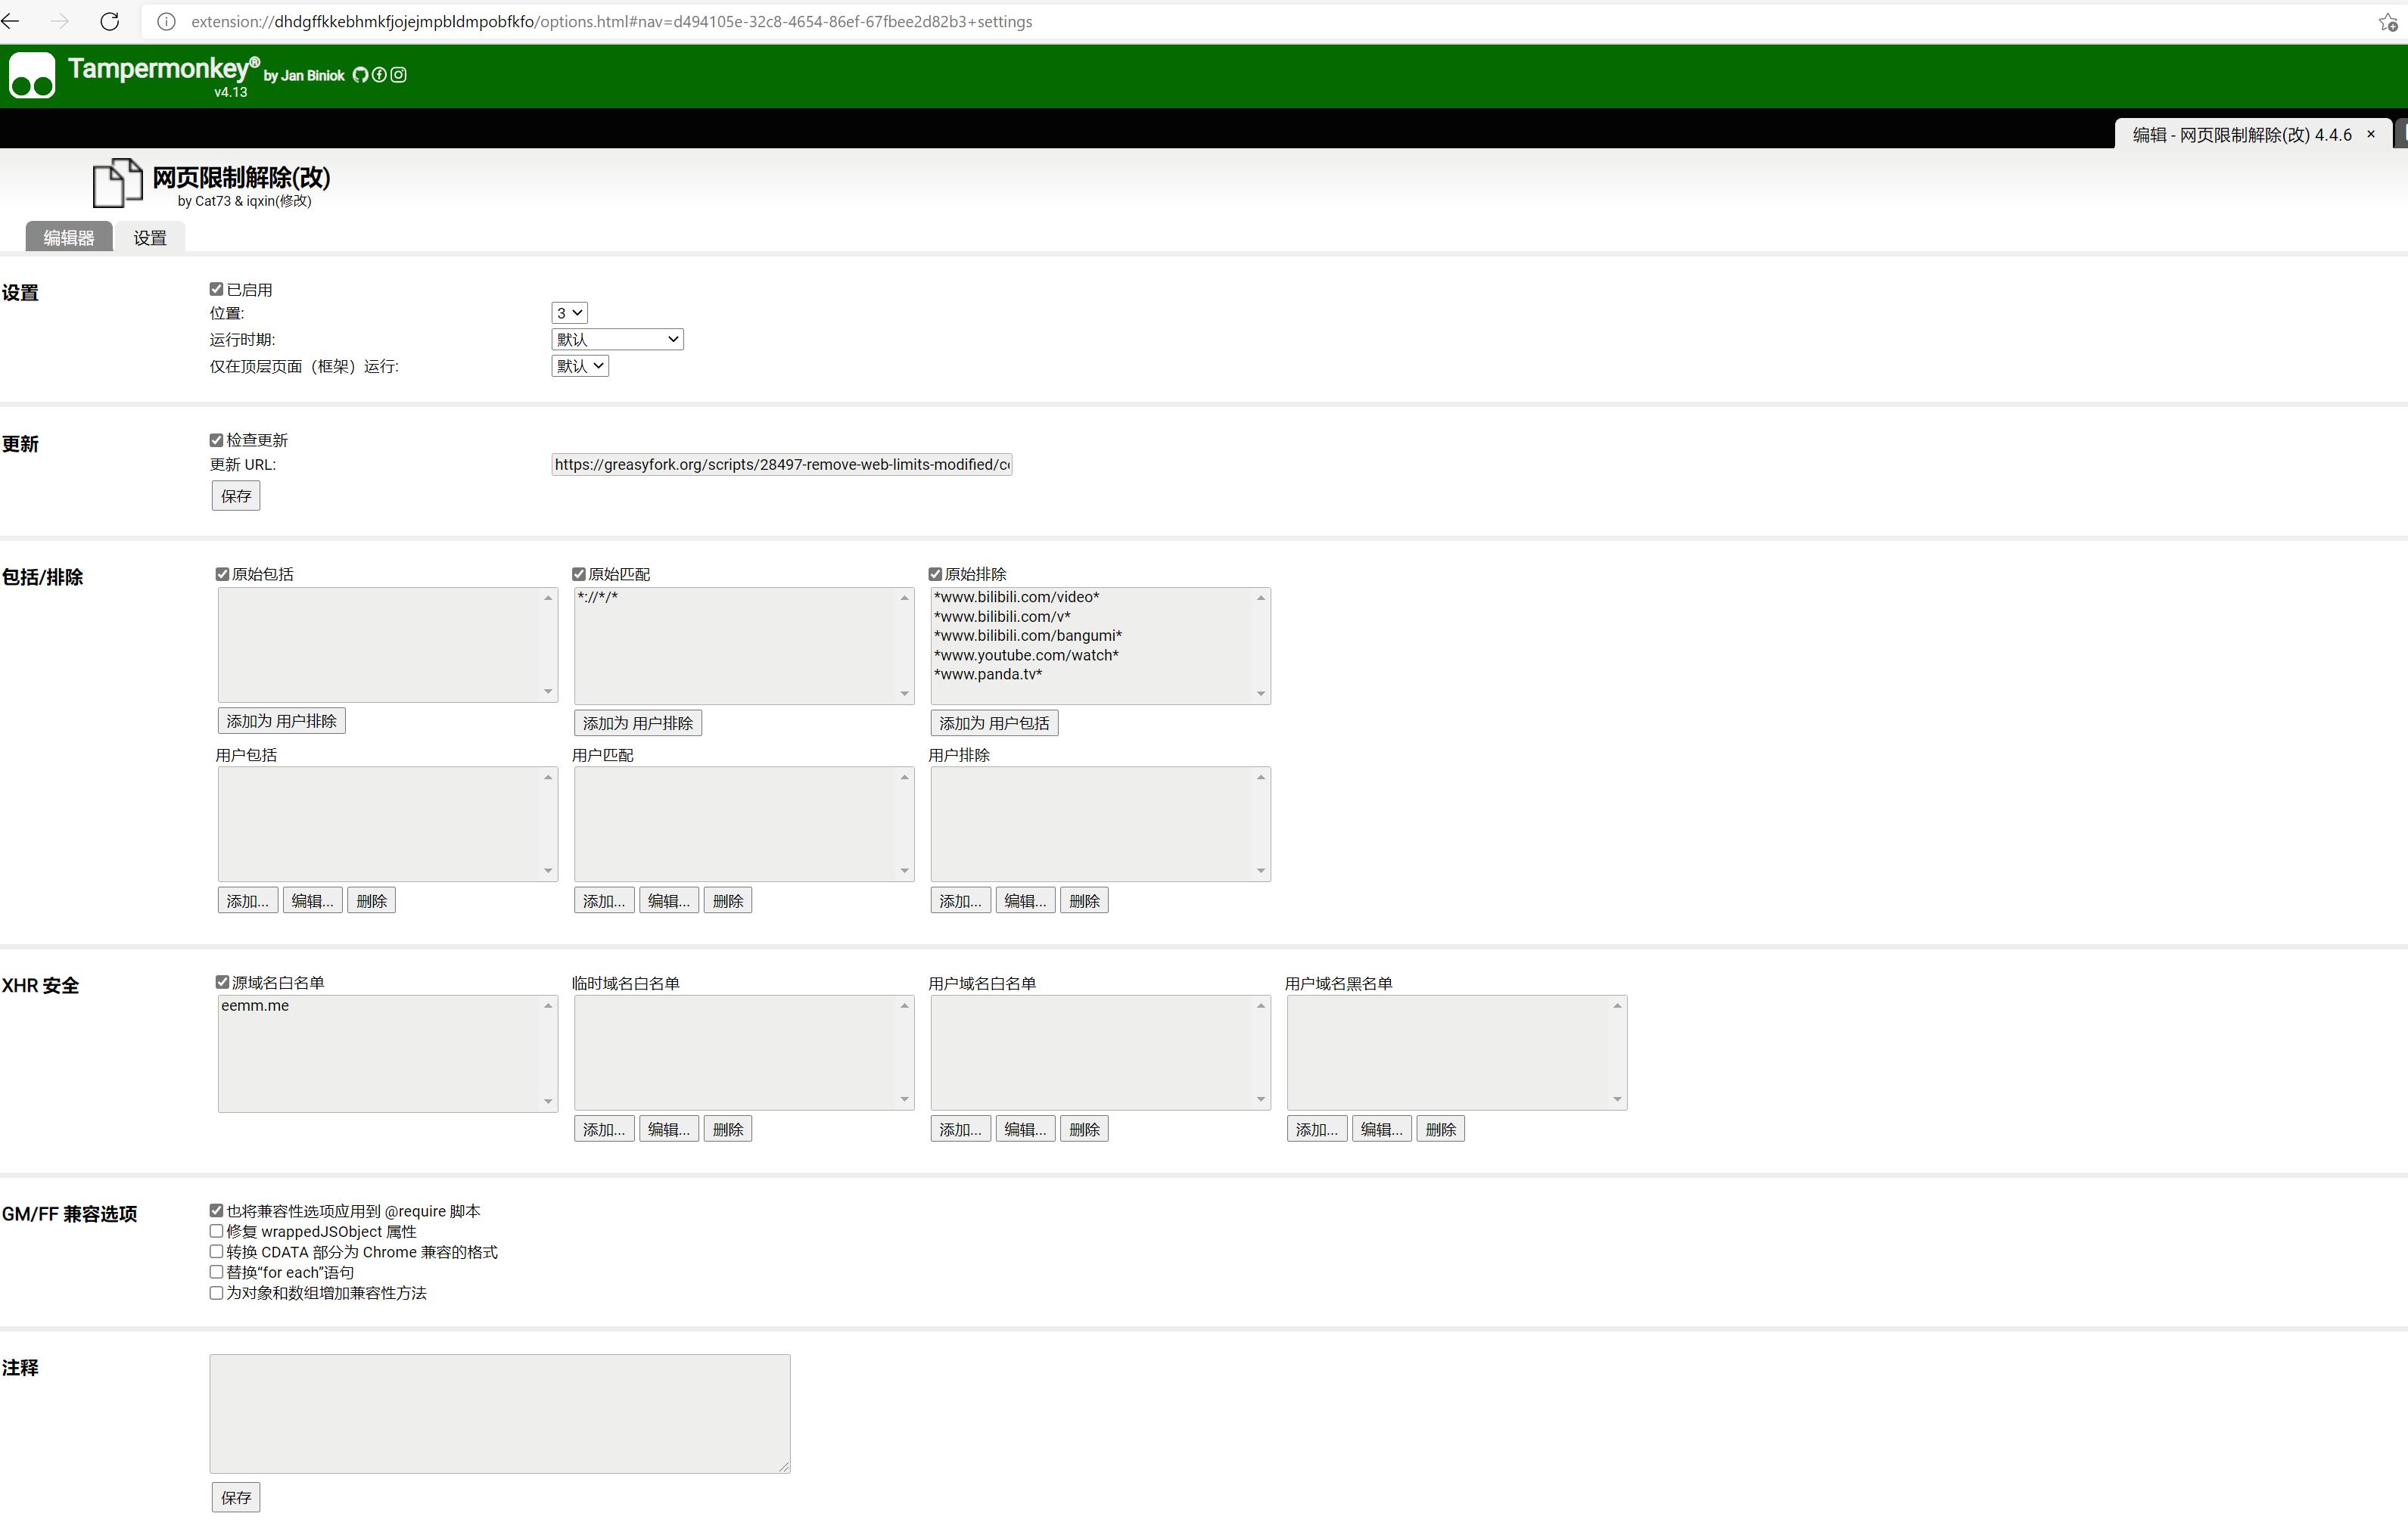Open the 仅在顶层页面运行 dropdown
Viewport: 2408px width, 1532px height.
click(580, 366)
